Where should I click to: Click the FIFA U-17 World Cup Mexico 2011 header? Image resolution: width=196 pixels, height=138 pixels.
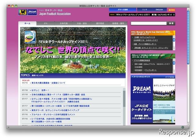(x=153, y=56)
